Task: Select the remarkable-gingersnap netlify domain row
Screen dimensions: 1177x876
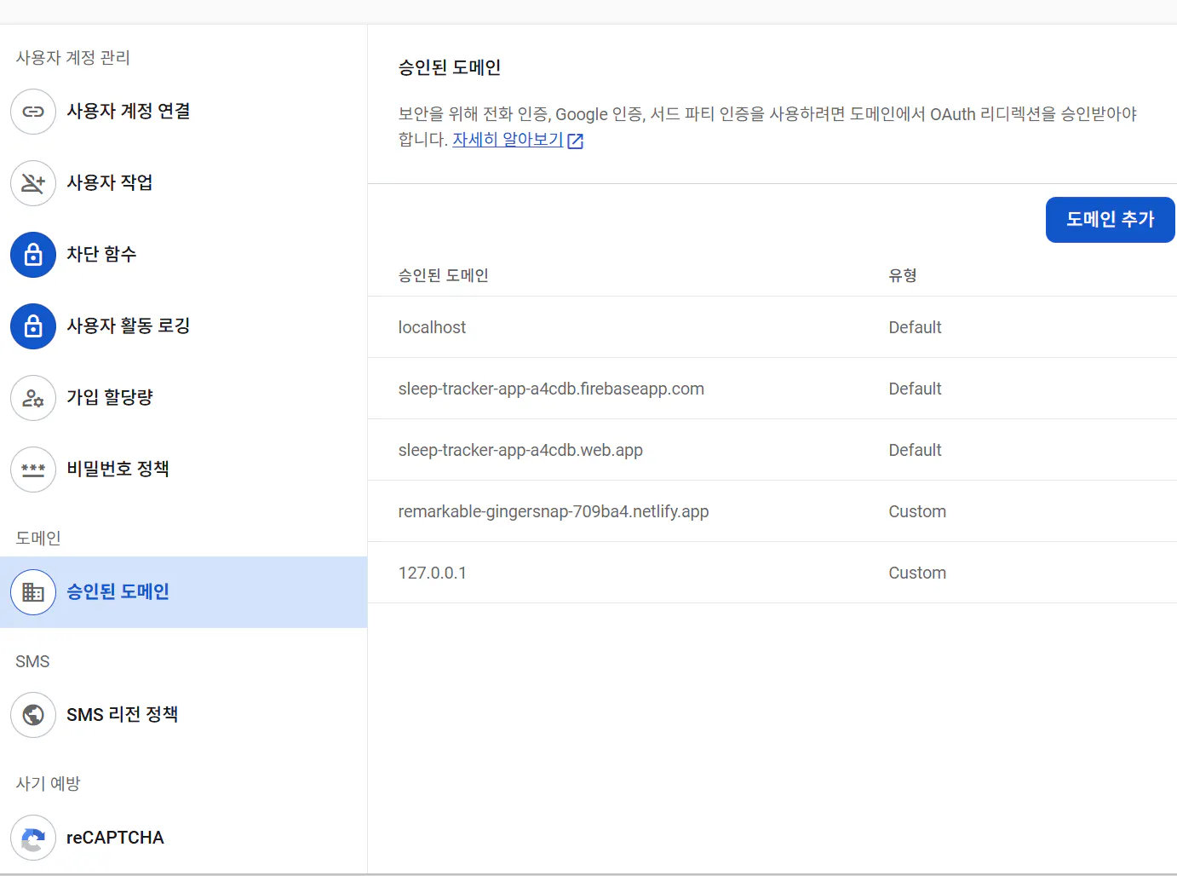Action: [x=554, y=511]
